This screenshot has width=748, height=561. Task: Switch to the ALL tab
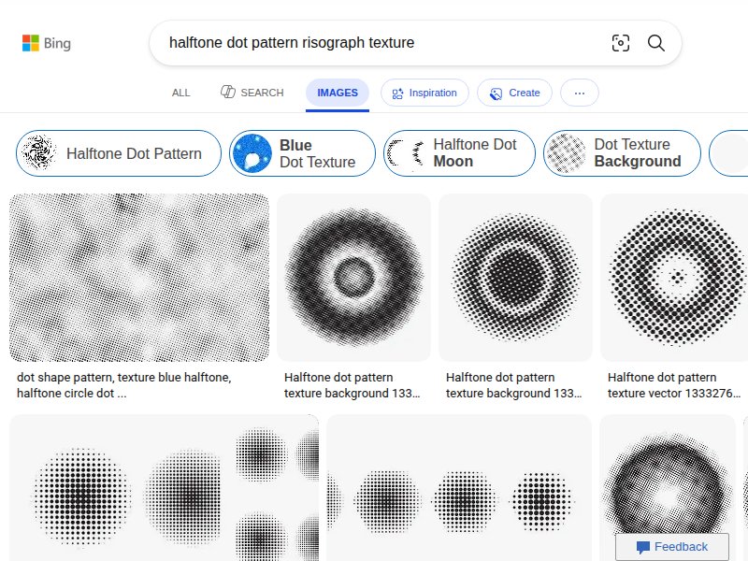[180, 93]
